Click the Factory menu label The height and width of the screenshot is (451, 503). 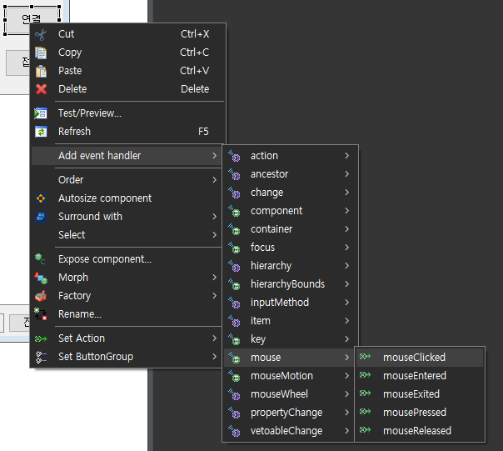point(74,296)
